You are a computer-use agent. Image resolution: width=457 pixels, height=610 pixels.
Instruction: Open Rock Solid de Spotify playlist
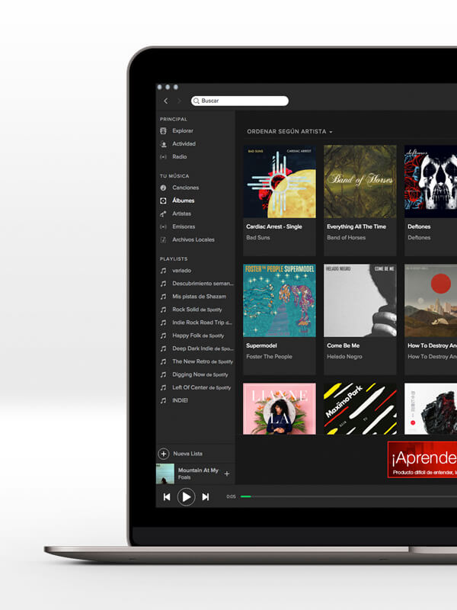pos(197,310)
